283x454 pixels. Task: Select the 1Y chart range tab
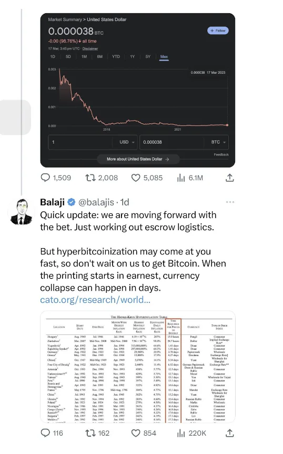tap(133, 57)
